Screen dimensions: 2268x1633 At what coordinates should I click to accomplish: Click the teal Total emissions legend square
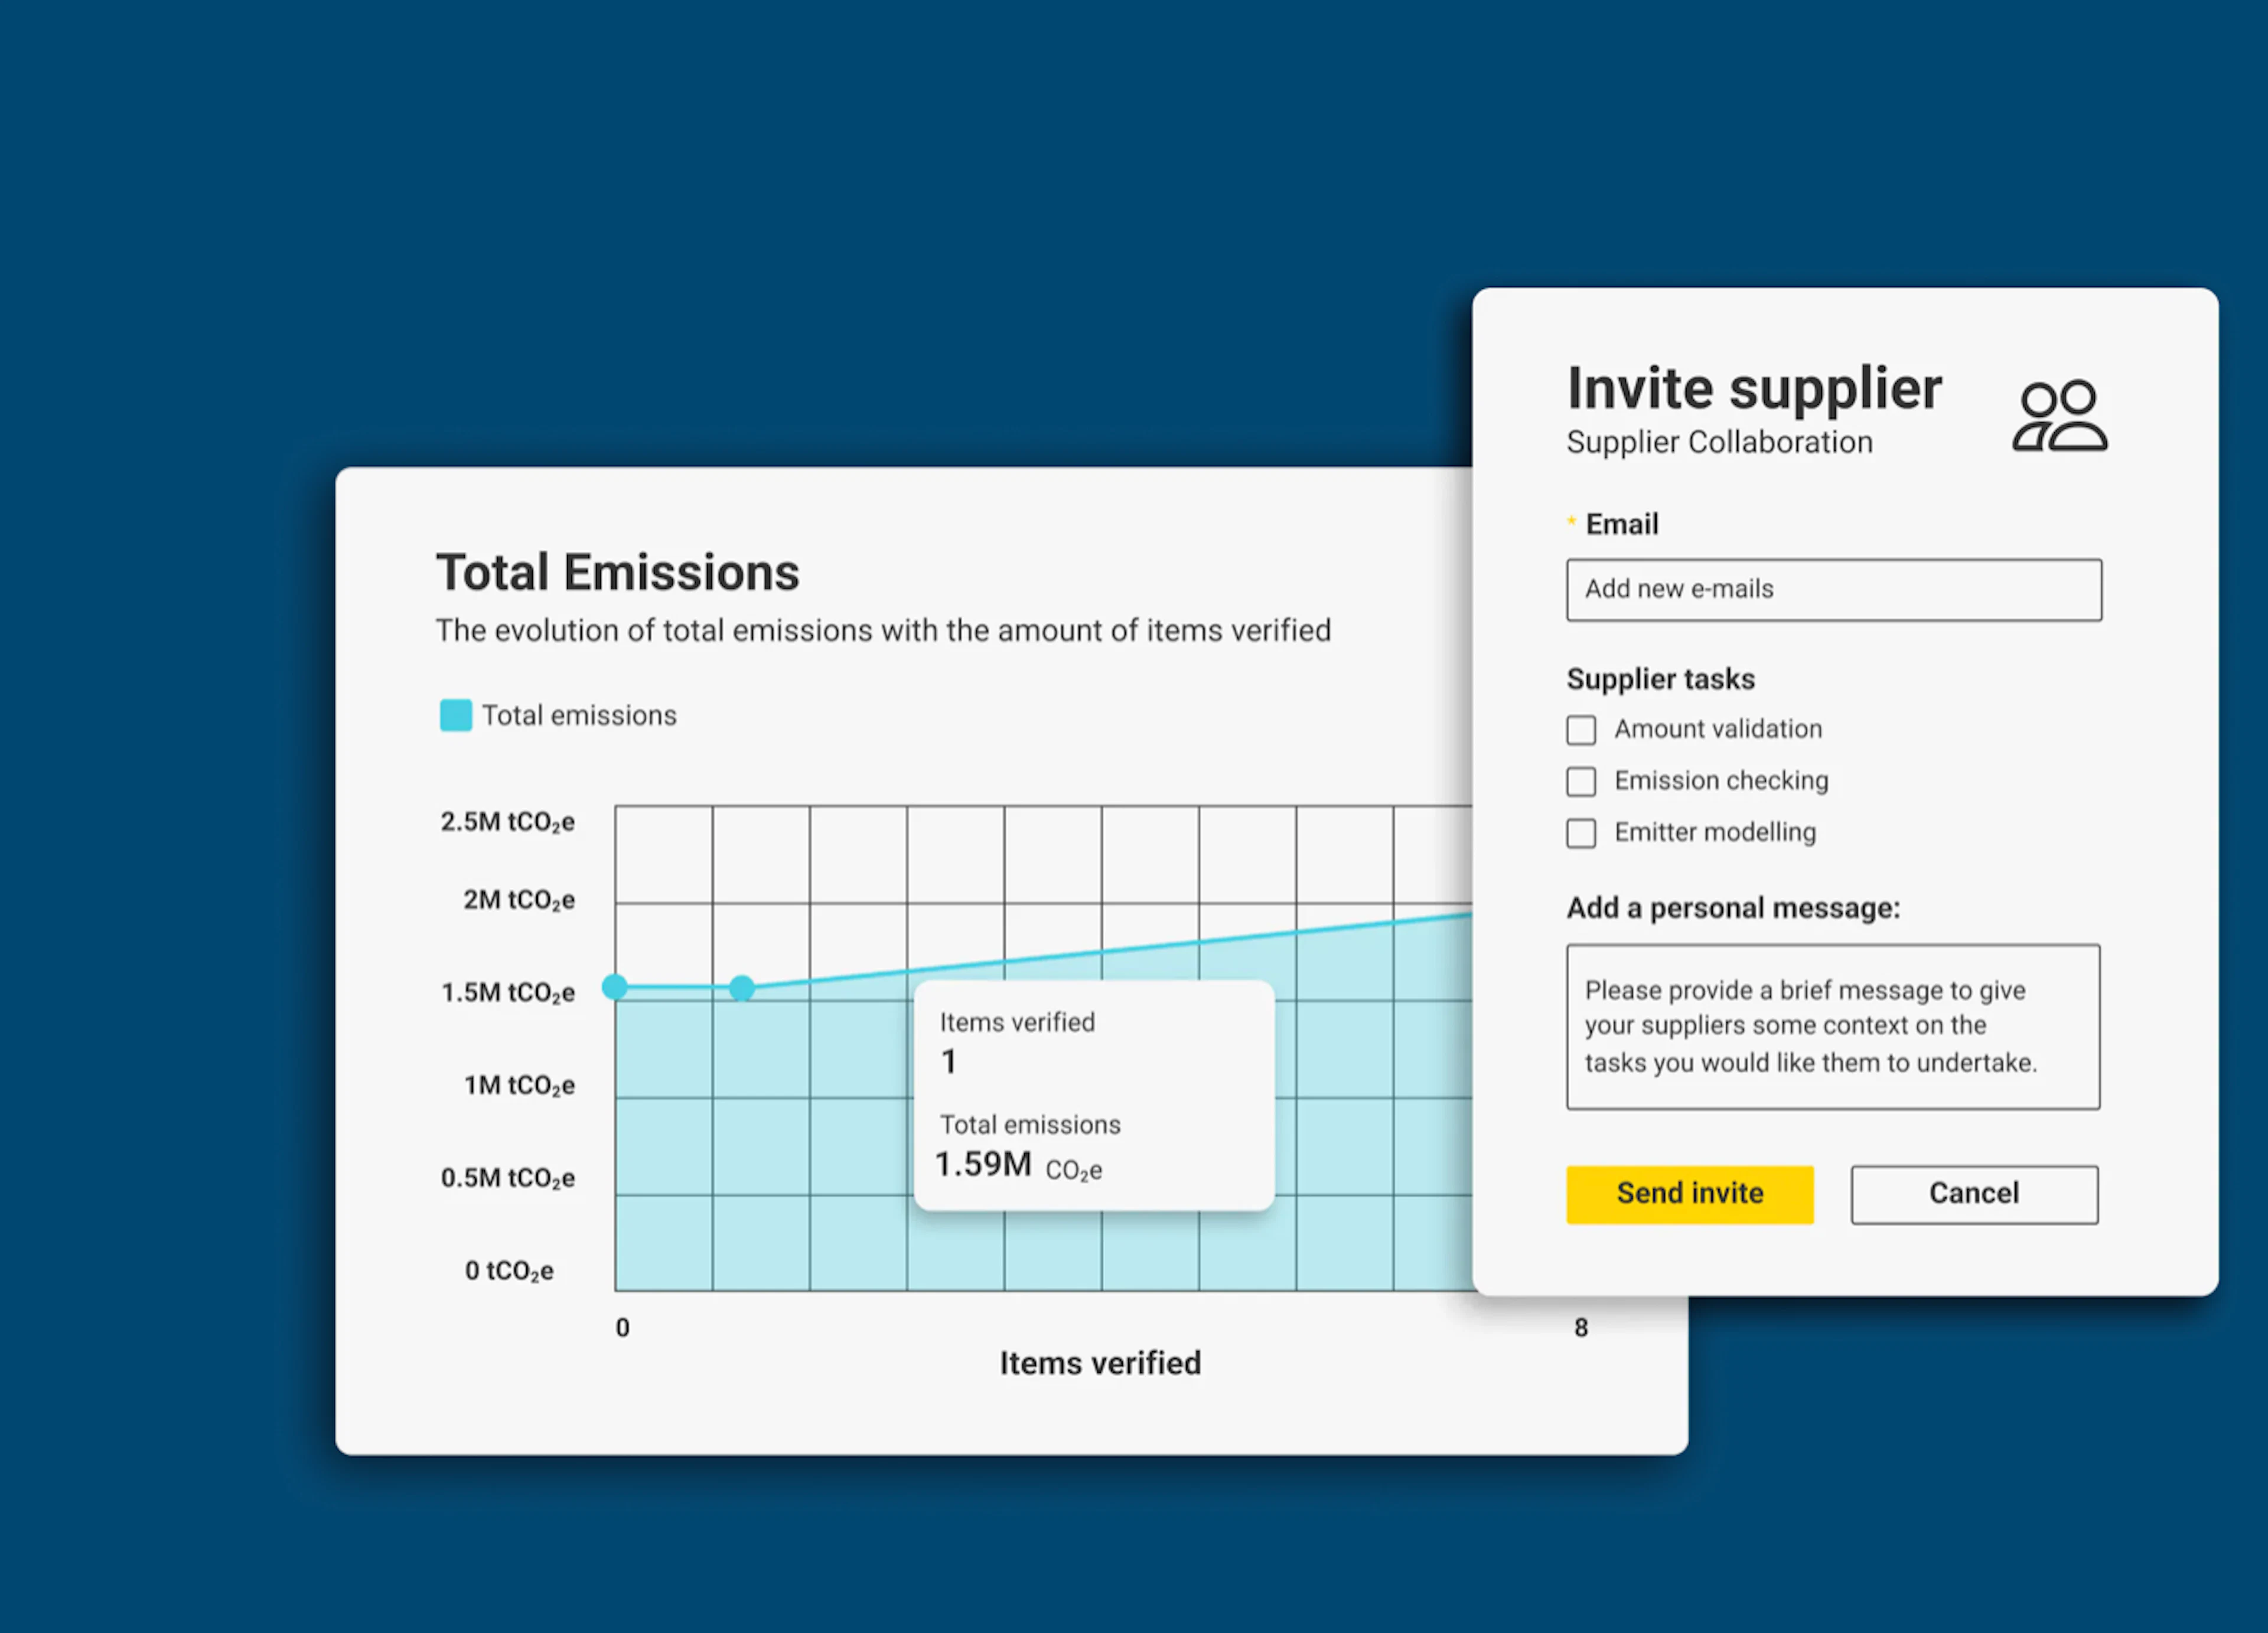(455, 714)
